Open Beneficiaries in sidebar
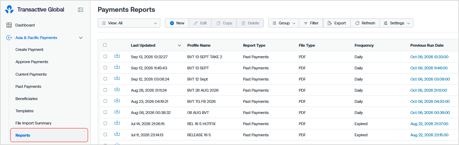The height and width of the screenshot is (145, 459). [26, 99]
